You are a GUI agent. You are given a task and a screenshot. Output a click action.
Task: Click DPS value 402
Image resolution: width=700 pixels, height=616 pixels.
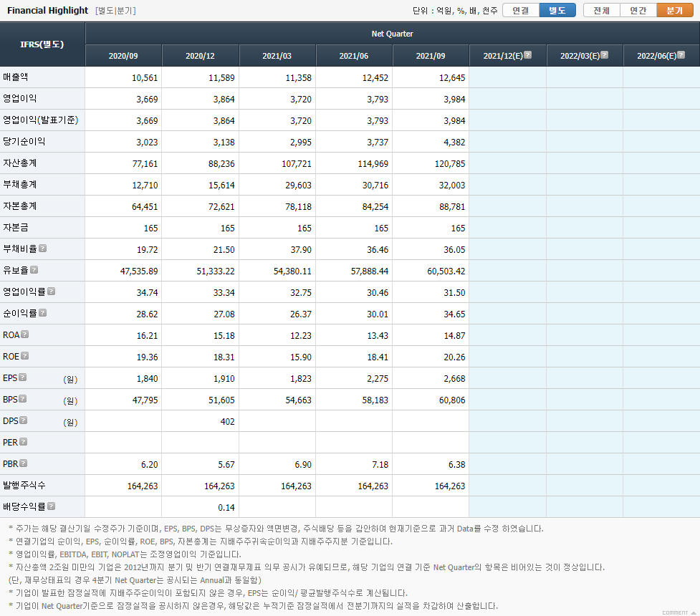(227, 421)
